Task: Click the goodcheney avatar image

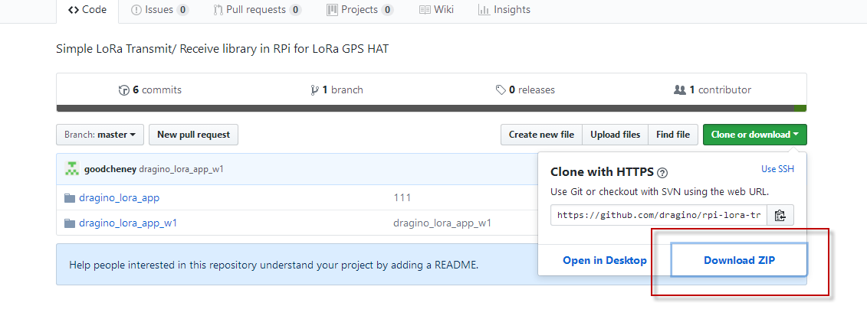Action: pos(72,169)
